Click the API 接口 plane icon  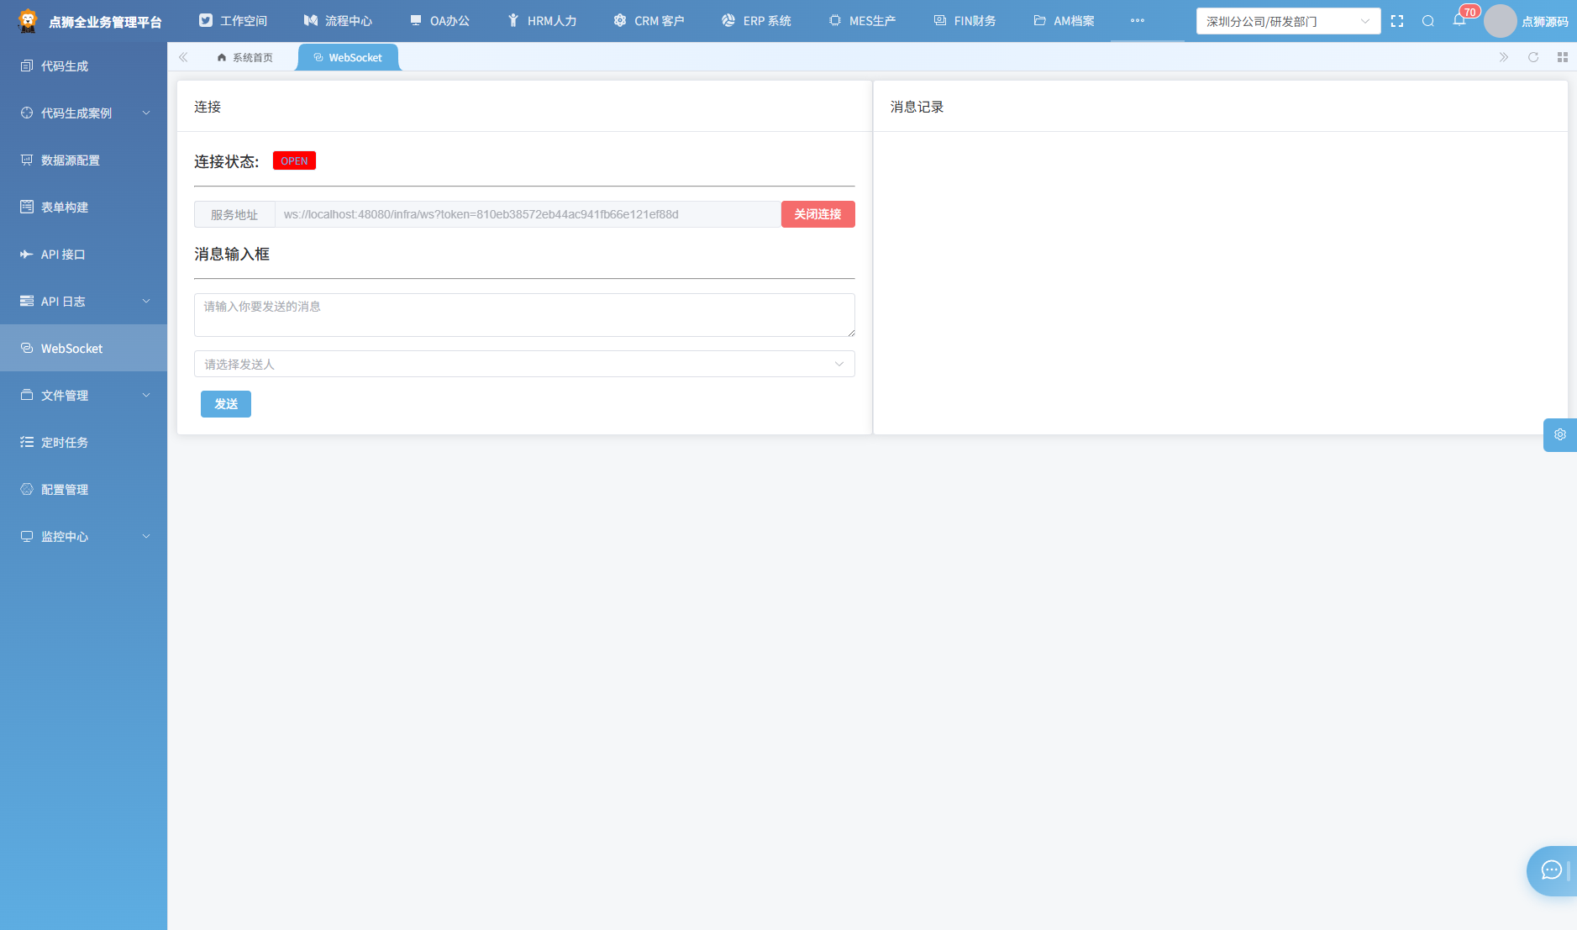pos(27,254)
